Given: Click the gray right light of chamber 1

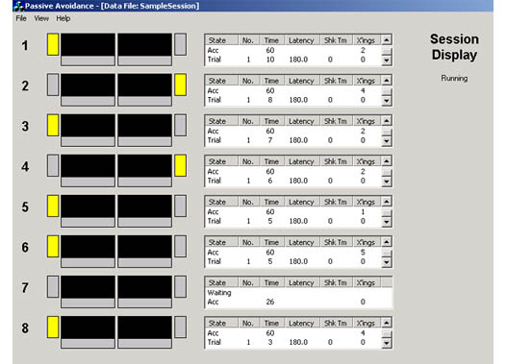Looking at the screenshot, I should (181, 44).
